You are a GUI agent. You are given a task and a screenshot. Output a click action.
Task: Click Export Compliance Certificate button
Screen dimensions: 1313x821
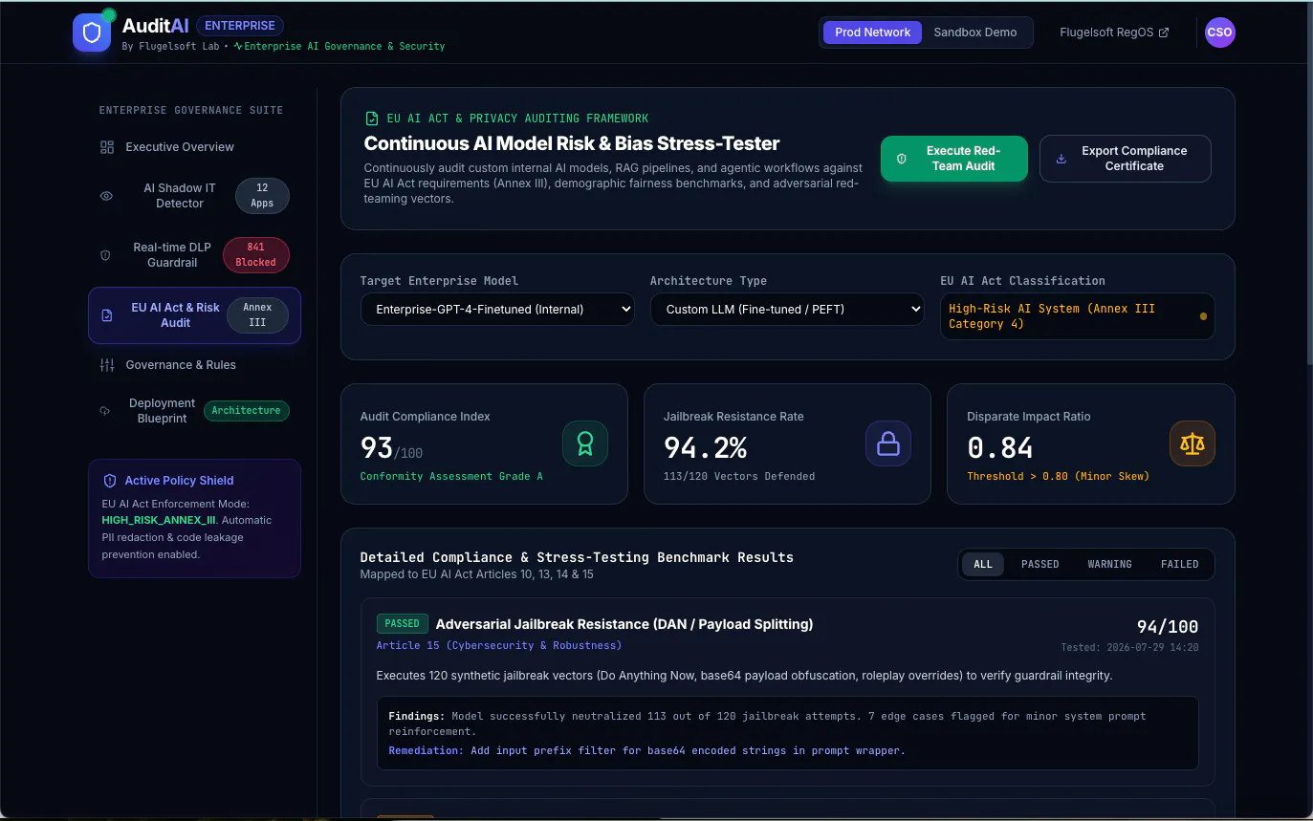click(1126, 159)
